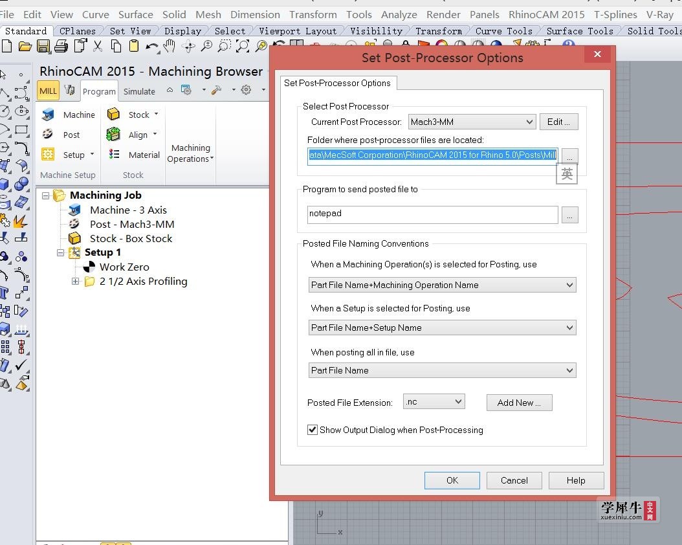Click the window-with-gear icon in browser toolbar
This screenshot has height=545, width=682.
[x=186, y=90]
